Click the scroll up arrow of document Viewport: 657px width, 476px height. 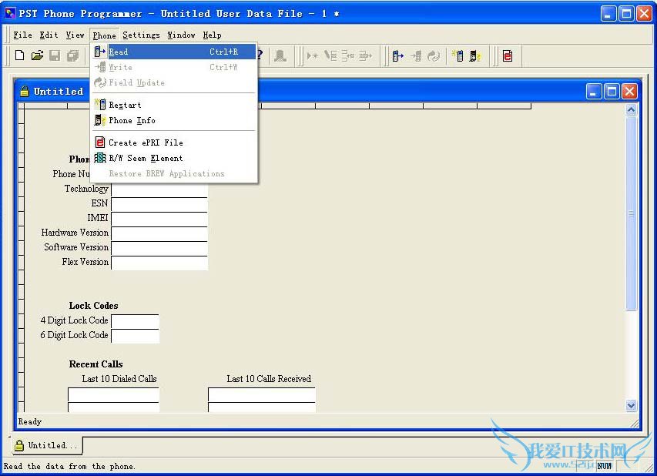click(x=631, y=110)
